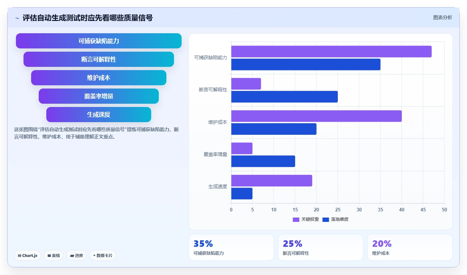Click the purple 维护成本 chart bar

coord(317,116)
